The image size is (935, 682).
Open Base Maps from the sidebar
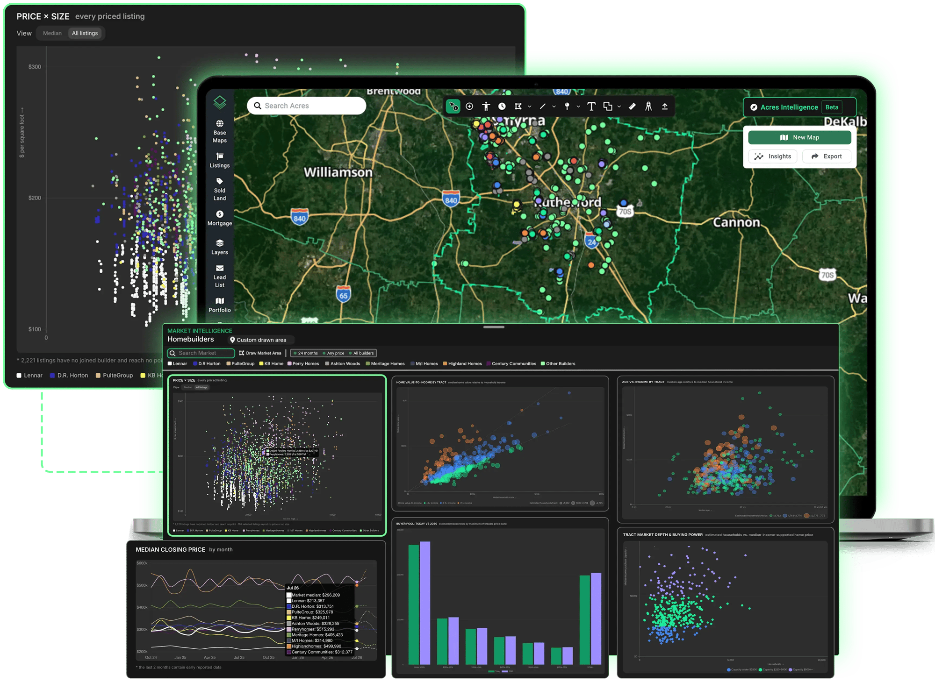pos(219,131)
